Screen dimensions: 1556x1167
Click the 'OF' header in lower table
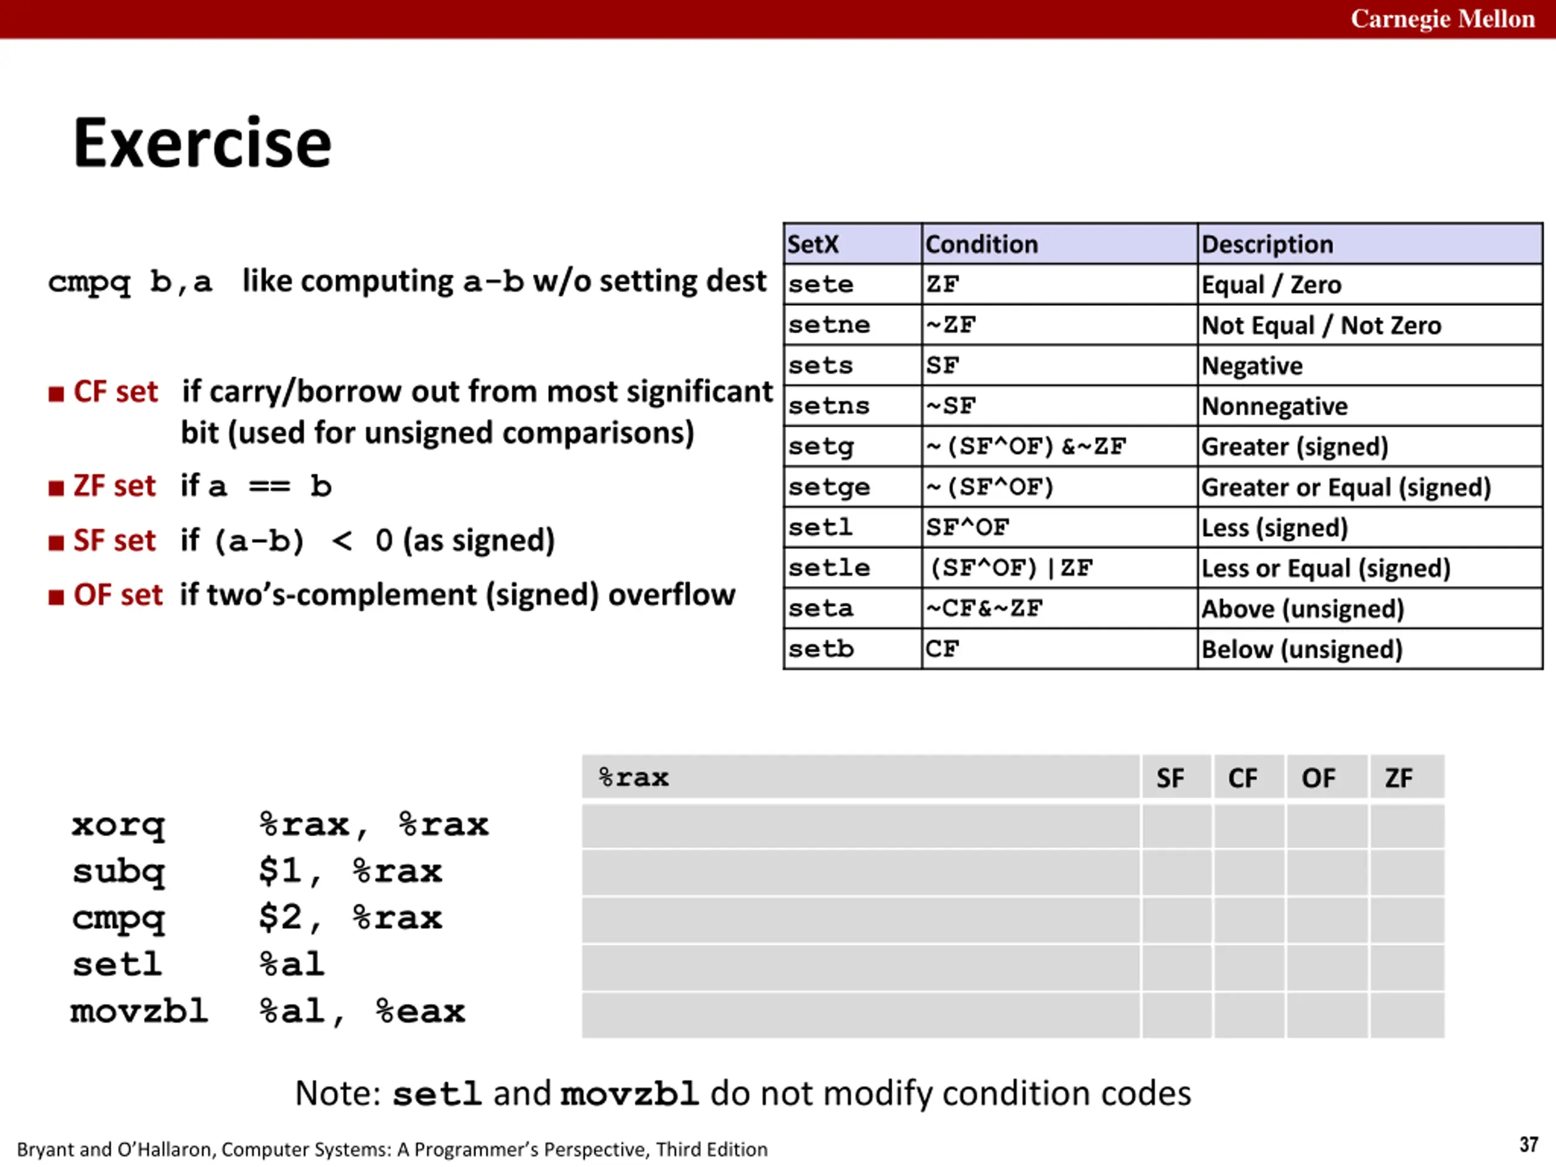point(1327,777)
